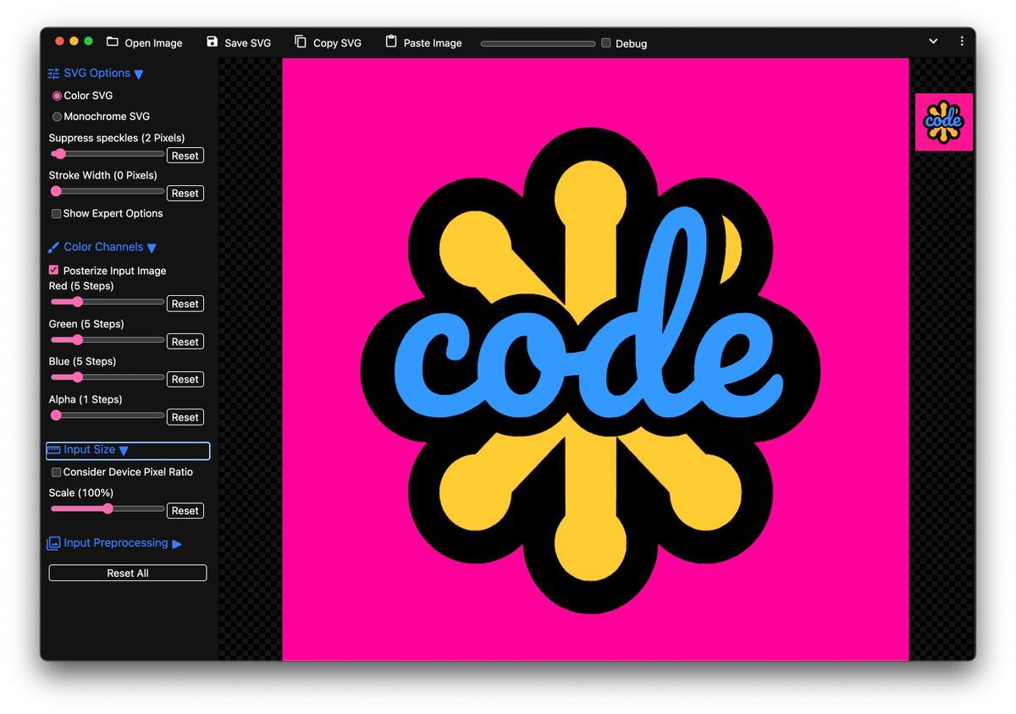Viewport: 1016px width, 714px height.
Task: Reset the Alpha steps value
Action: pos(185,417)
